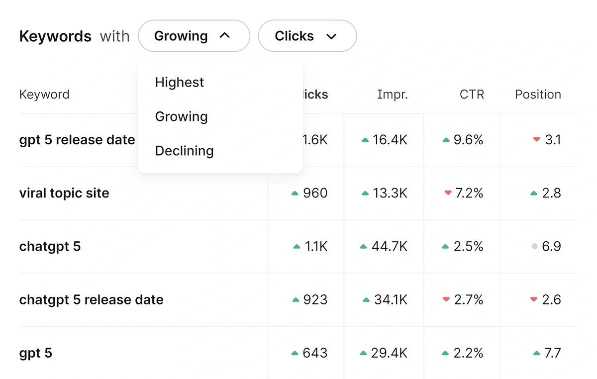Image resolution: width=597 pixels, height=379 pixels.
Task: Click the 9.6% CTR value
Action: [468, 140]
